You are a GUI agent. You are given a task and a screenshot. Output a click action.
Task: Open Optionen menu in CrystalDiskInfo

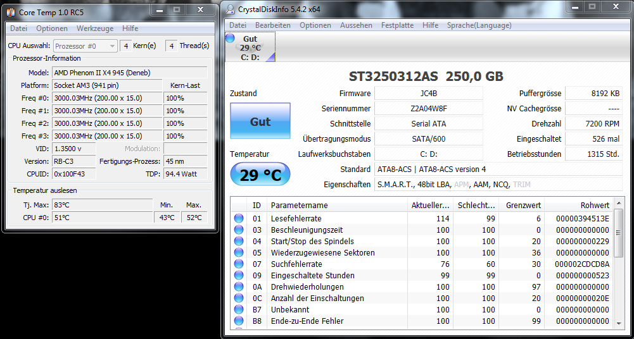[315, 25]
